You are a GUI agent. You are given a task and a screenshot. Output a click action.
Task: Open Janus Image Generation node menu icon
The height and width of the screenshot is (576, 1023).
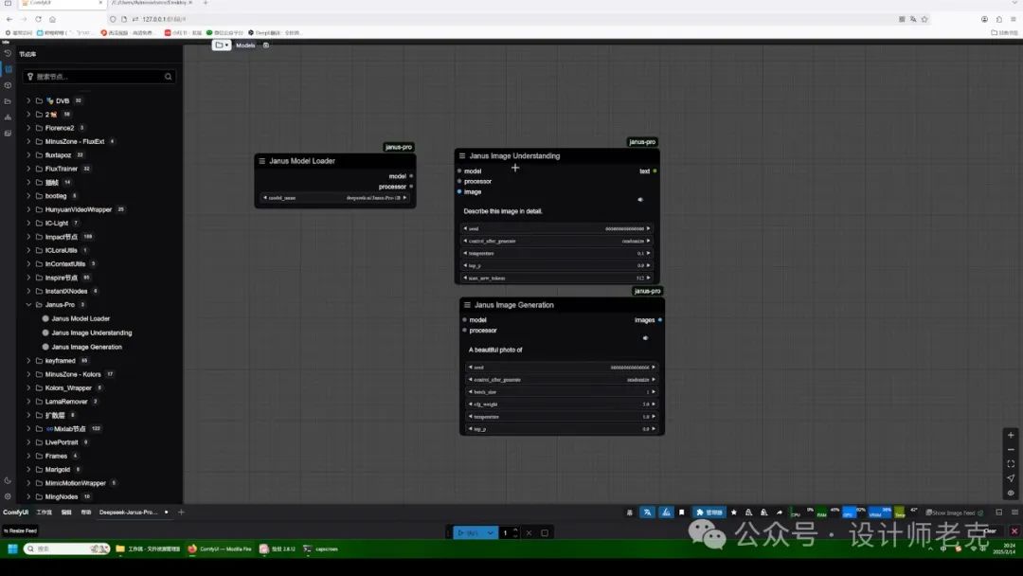(x=467, y=305)
